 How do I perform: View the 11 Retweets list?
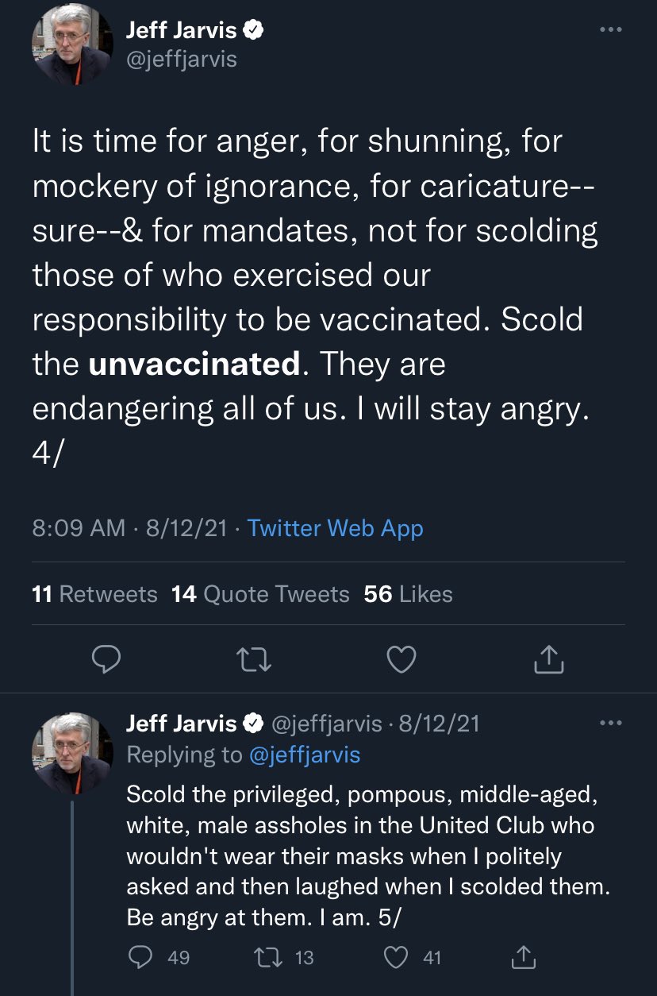94,594
